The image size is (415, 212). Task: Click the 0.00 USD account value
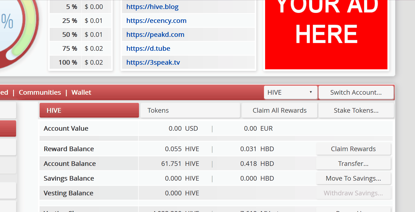click(x=183, y=129)
